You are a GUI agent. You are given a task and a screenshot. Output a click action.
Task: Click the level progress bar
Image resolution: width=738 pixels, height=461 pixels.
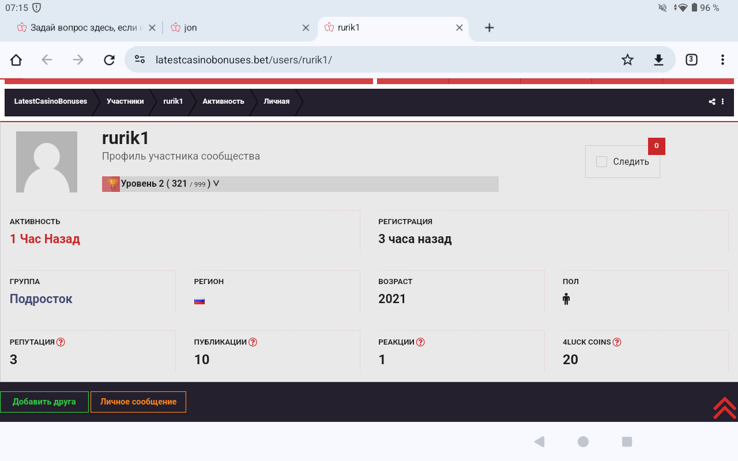click(x=357, y=184)
